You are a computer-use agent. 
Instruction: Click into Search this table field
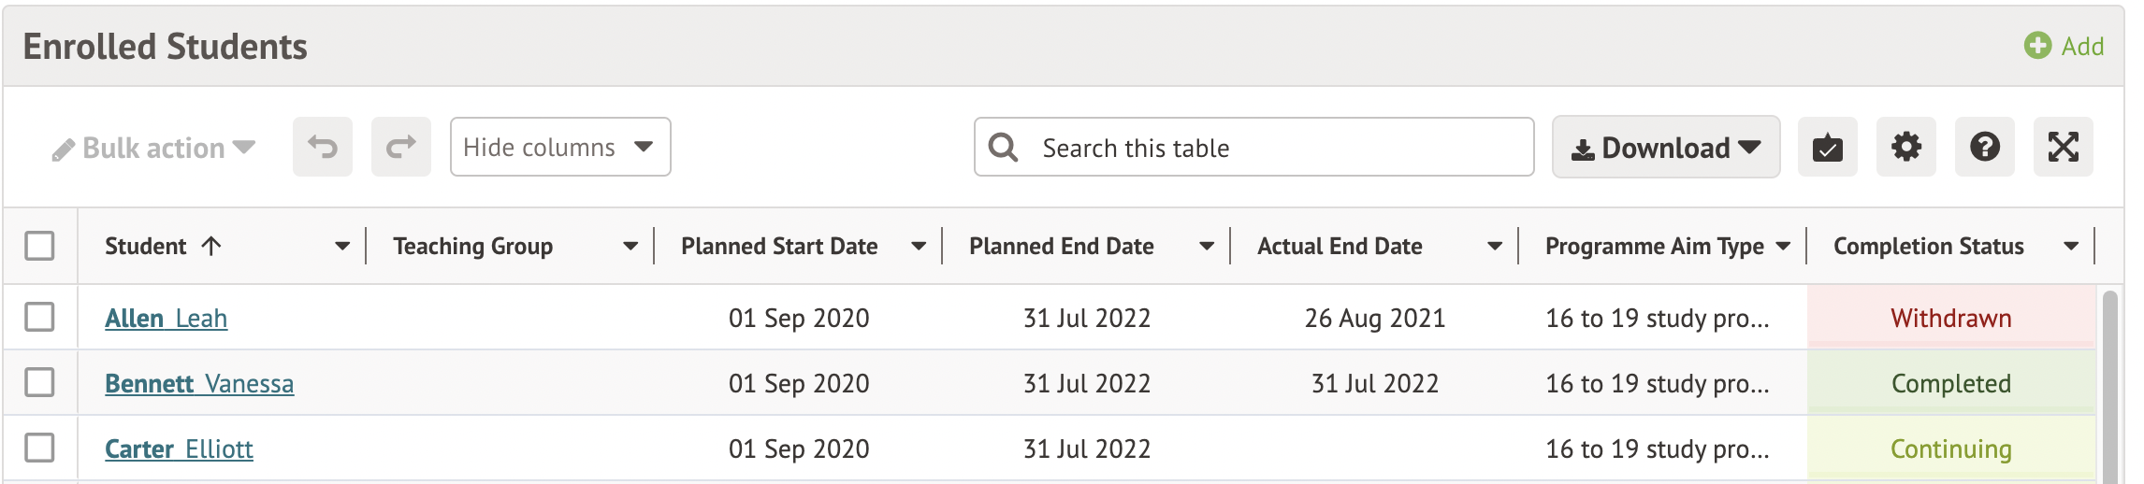coord(1272,148)
